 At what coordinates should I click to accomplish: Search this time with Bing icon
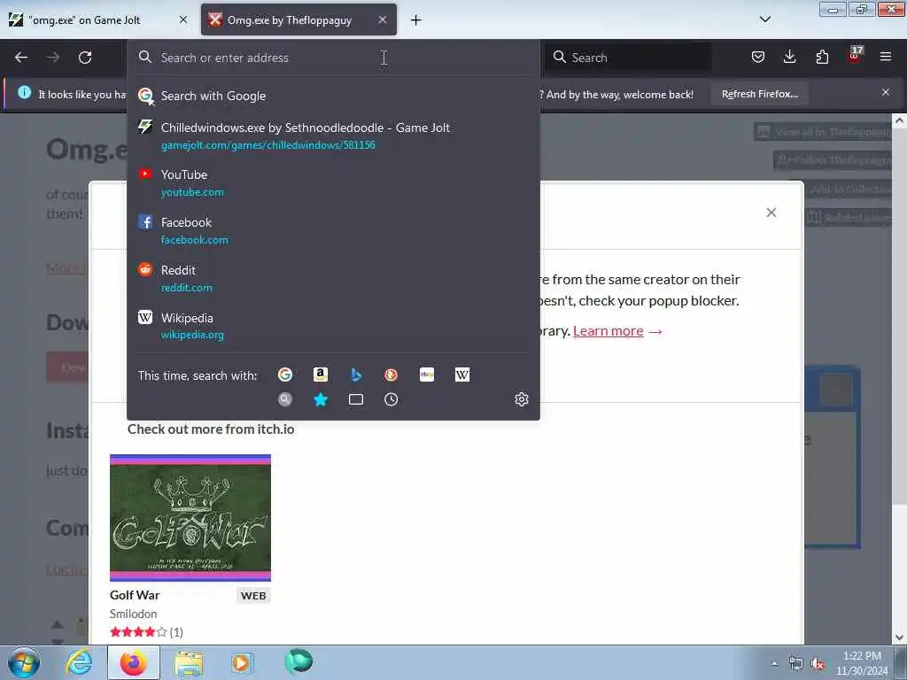point(356,375)
